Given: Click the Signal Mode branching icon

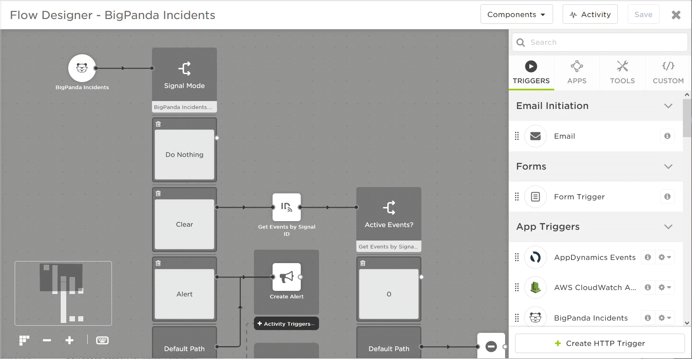Looking at the screenshot, I should click(184, 68).
